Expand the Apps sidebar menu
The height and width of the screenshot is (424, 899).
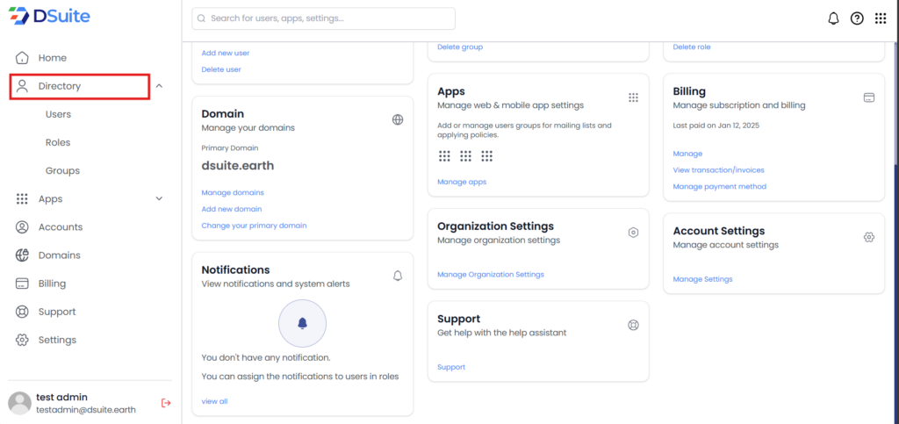pos(159,198)
